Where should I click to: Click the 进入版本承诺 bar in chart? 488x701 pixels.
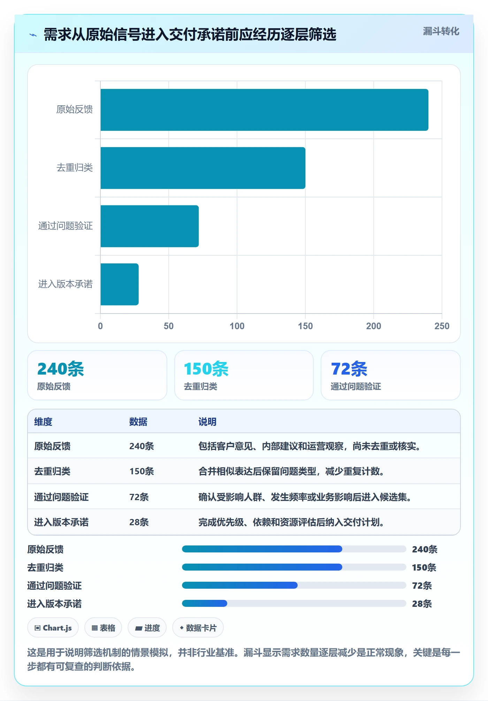(120, 284)
